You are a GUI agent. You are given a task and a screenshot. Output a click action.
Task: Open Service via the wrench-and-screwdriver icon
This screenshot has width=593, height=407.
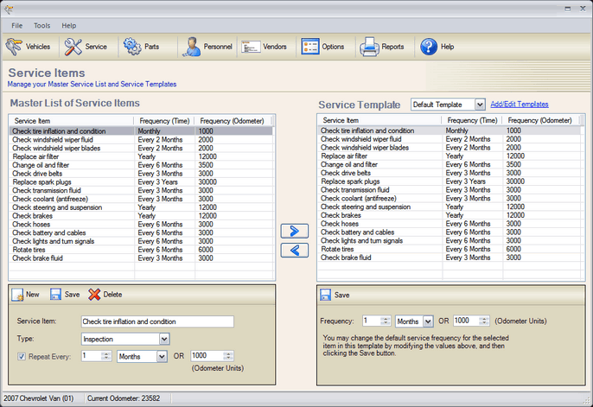coord(73,47)
